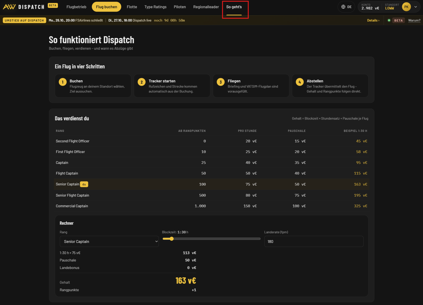The height and width of the screenshot is (305, 423).
Task: Open the Flugbetrieb menu
Action: click(76, 7)
